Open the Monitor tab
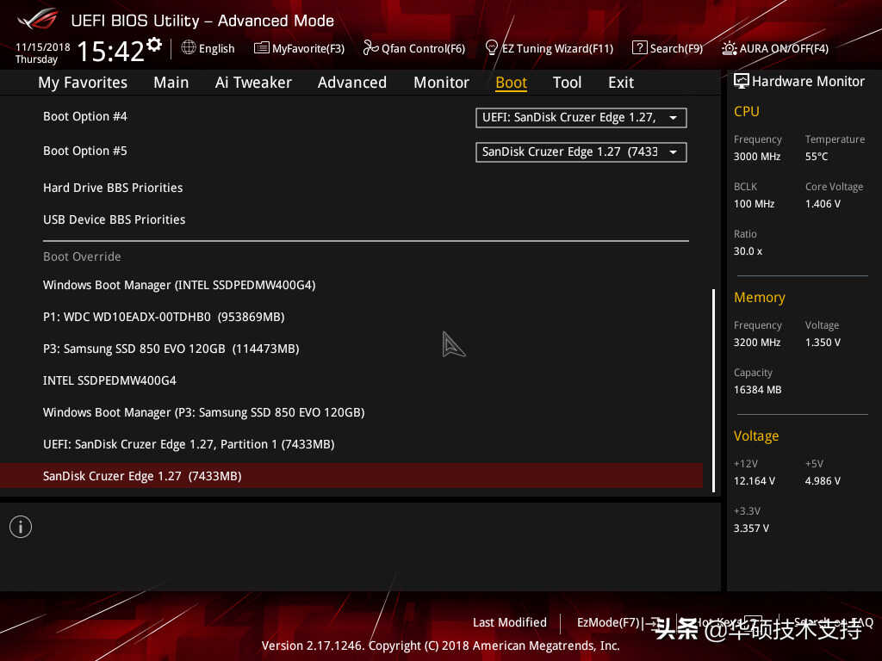 [442, 83]
